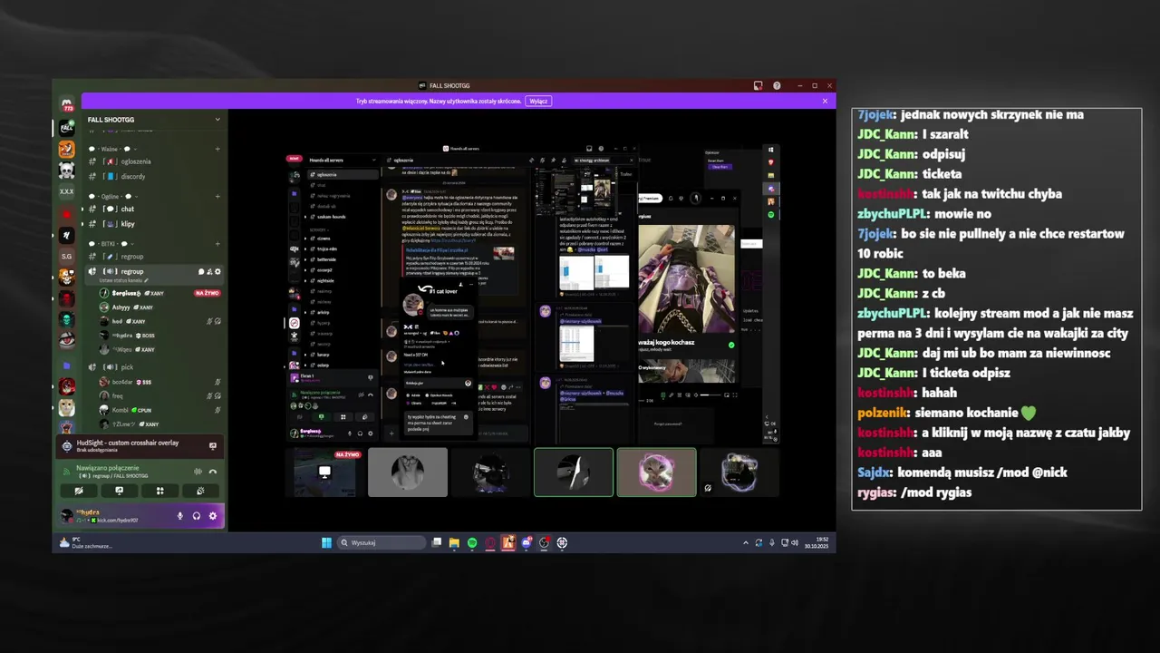Mute the microphone
Screen dimensions: 1160x653
(x=179, y=516)
